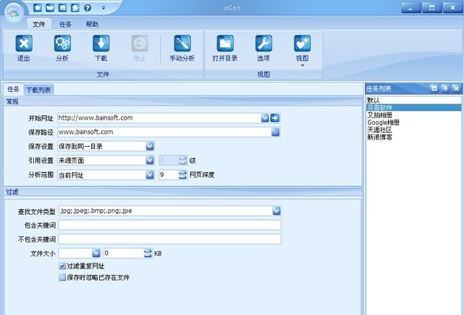Click the 保存路径 input field
Screen dimensions: 464x315
(x=164, y=132)
